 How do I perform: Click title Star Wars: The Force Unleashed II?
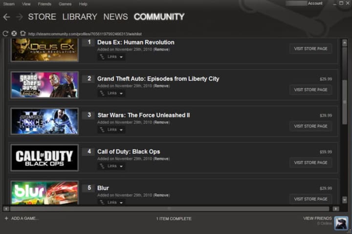[144, 115]
